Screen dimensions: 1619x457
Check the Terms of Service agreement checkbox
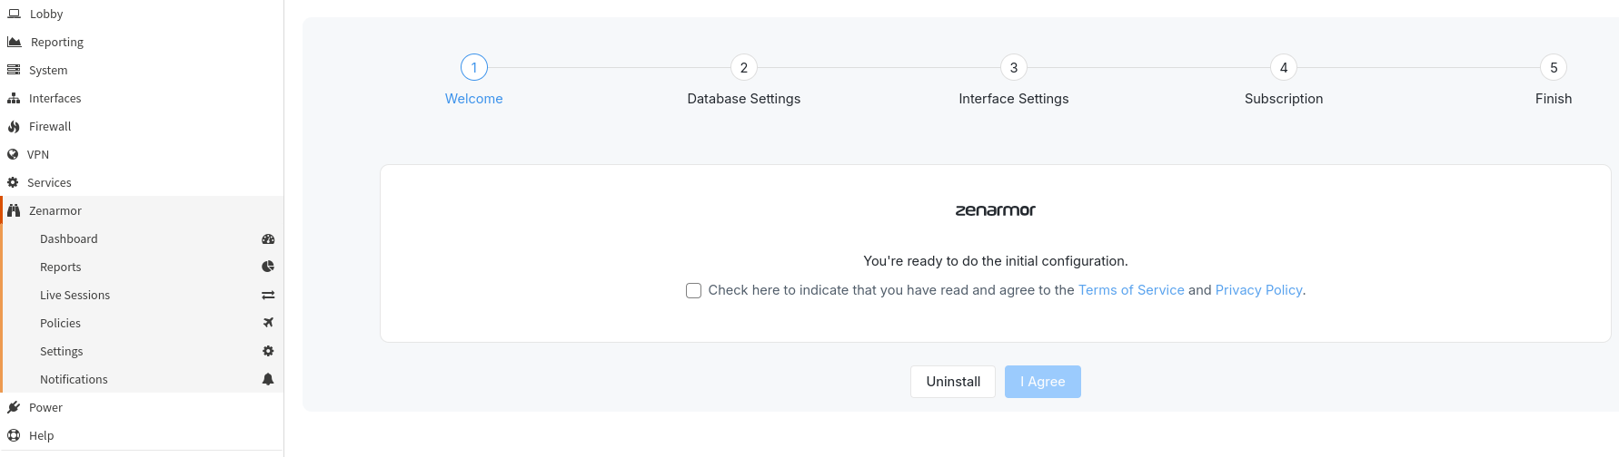[x=693, y=290]
